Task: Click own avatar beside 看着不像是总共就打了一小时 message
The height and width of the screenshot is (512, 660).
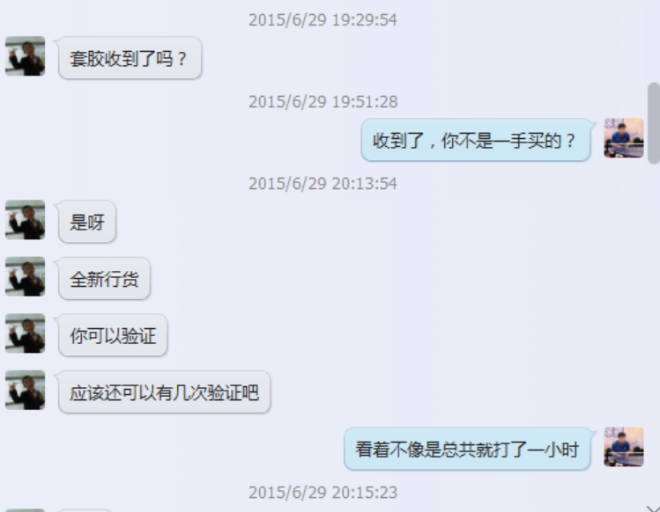Action: [623, 447]
